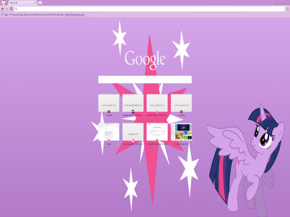Image resolution: width=290 pixels, height=217 pixels.
Task: Click the forward navigation arrow
Action: [7, 9]
